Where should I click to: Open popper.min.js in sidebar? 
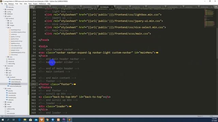coord(15,50)
